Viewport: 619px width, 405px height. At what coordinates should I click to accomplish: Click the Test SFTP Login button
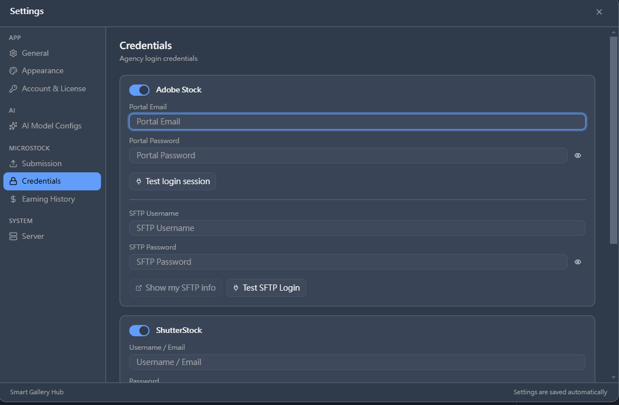pos(266,288)
